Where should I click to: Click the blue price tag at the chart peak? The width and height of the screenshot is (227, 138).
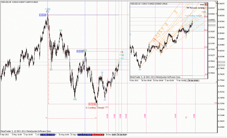click(x=42, y=15)
